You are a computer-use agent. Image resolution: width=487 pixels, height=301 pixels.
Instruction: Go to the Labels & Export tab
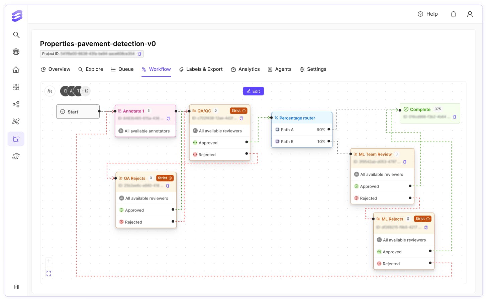pos(201,69)
